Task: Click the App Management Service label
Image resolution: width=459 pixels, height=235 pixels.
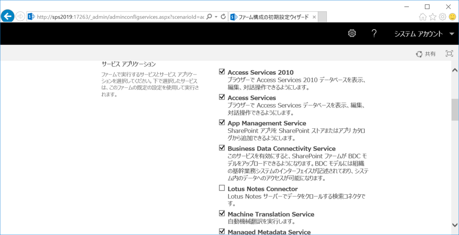Action: click(267, 123)
